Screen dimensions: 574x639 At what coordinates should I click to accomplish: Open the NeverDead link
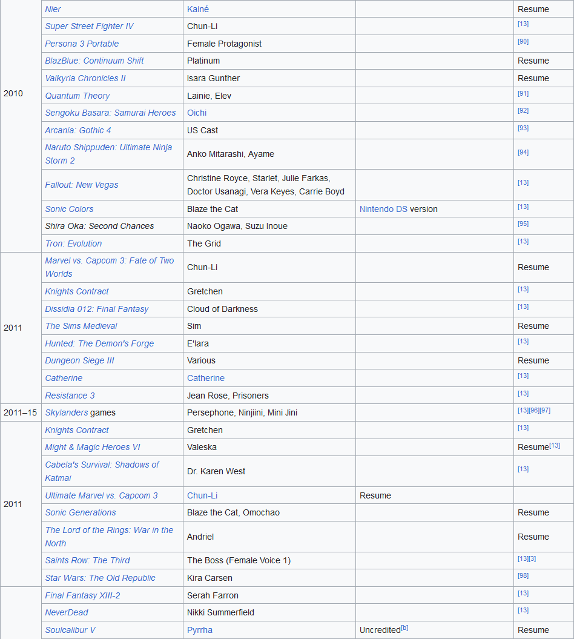pyautogui.click(x=67, y=612)
